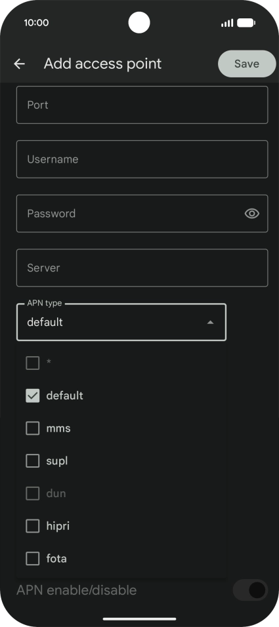279x627 pixels.
Task: Save the access point
Action: pos(247,64)
